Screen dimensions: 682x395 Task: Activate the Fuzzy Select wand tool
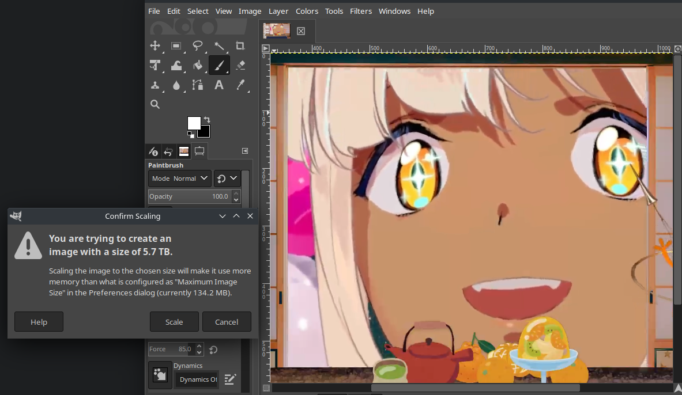219,46
